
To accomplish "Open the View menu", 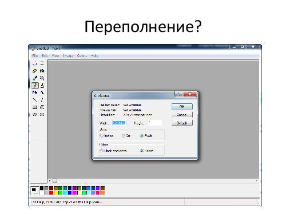I will coord(55,56).
